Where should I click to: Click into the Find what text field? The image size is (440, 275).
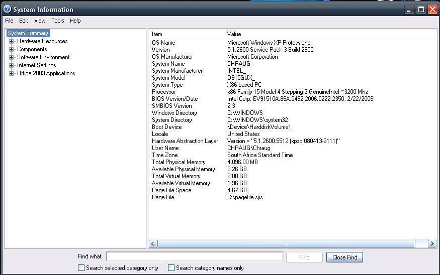click(195, 256)
